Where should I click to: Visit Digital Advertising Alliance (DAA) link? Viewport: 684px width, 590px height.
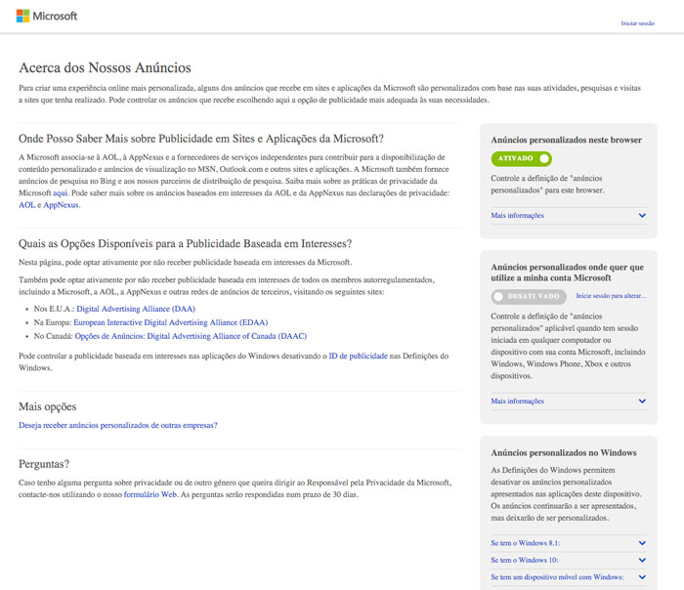coord(136,309)
